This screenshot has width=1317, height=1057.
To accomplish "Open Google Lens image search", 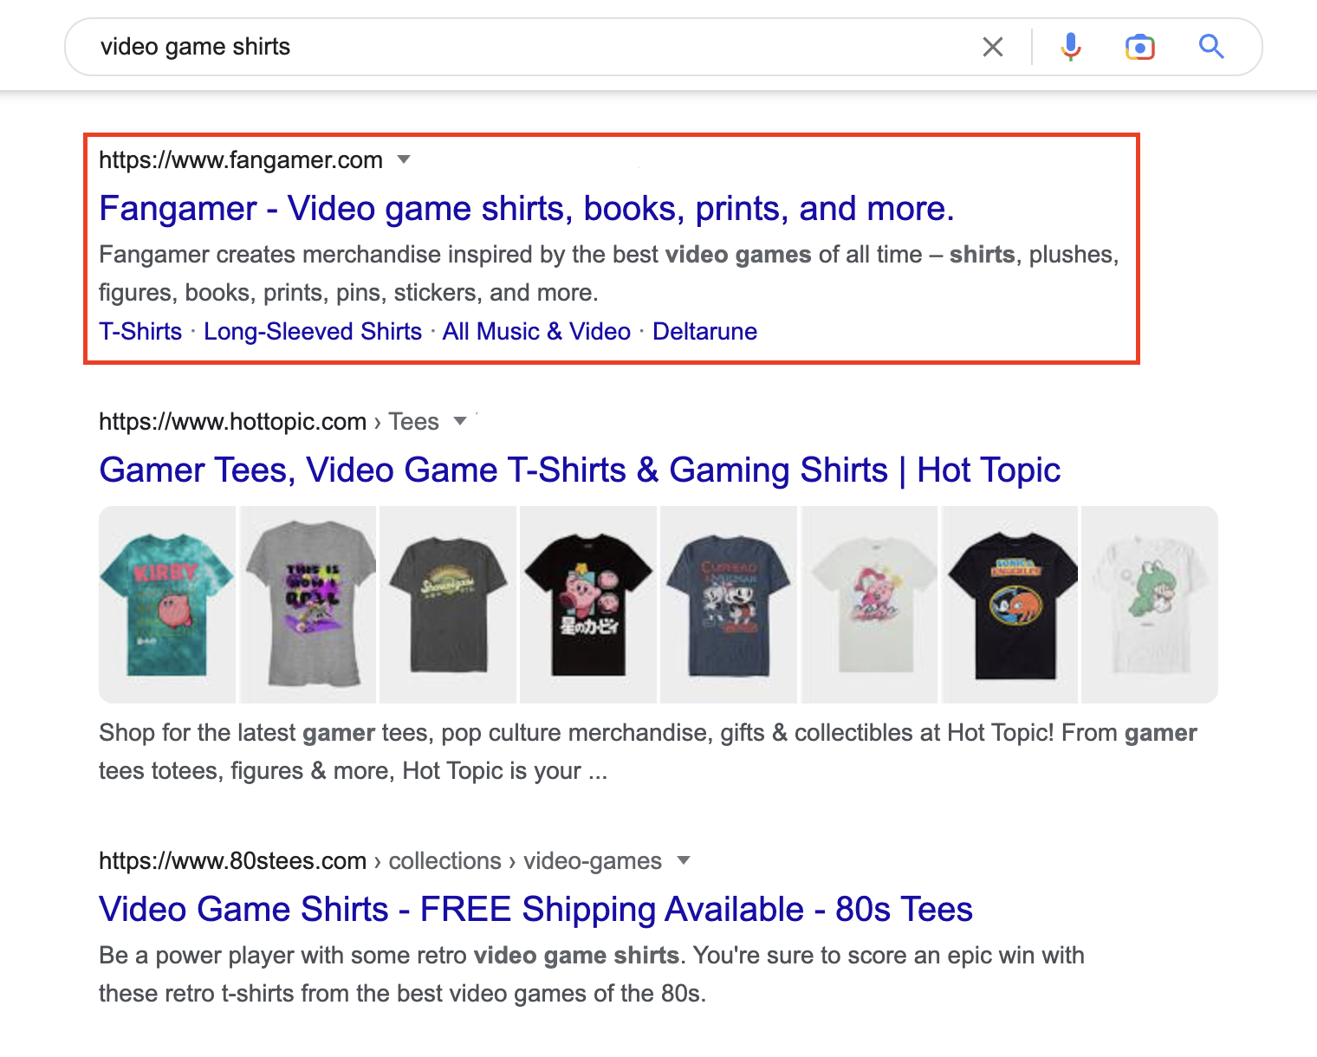I will 1139,46.
